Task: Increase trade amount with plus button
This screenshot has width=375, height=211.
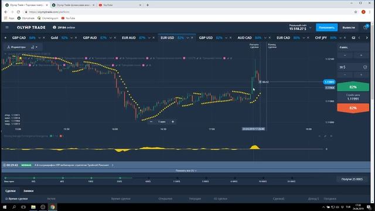Action: [361, 75]
